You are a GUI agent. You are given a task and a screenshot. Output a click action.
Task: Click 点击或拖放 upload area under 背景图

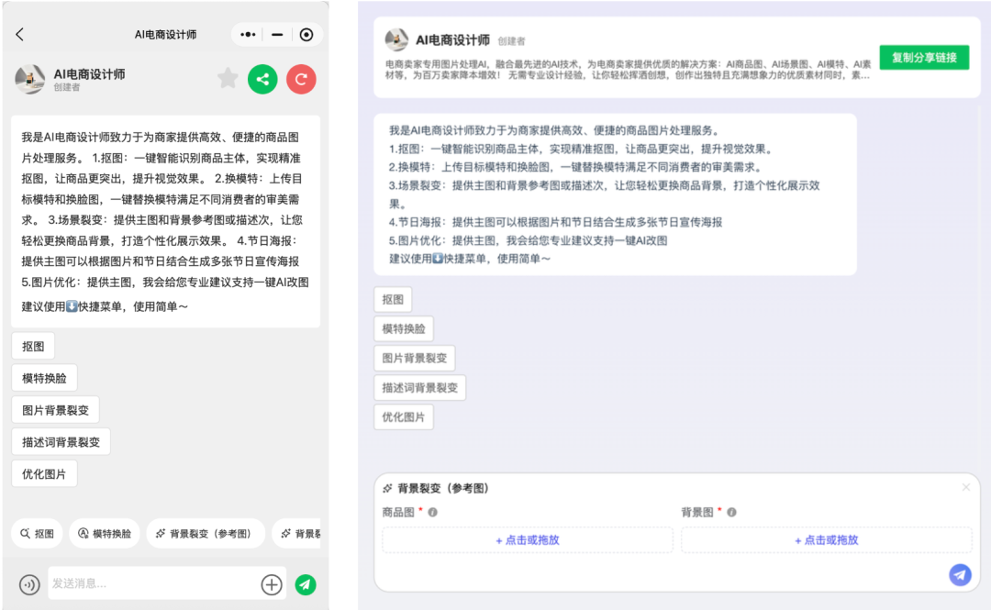(825, 539)
